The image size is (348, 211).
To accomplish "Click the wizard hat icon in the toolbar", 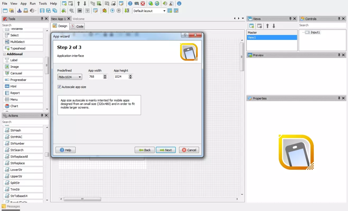I will 20,11.
